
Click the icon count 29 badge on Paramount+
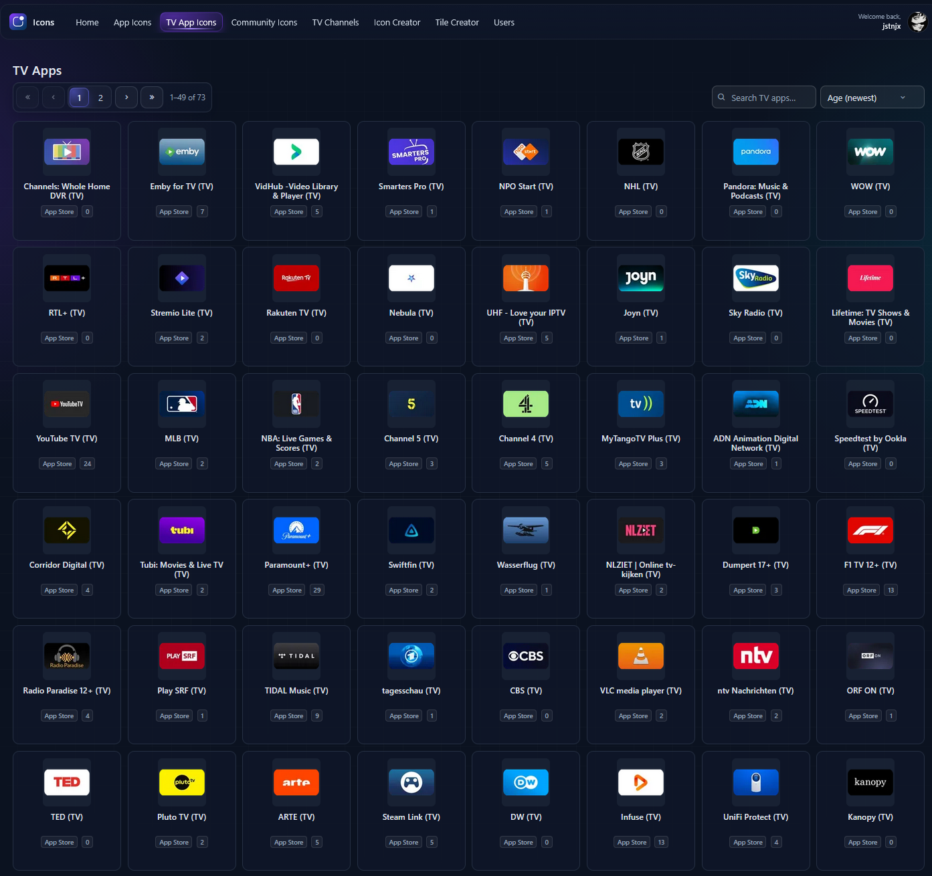317,590
